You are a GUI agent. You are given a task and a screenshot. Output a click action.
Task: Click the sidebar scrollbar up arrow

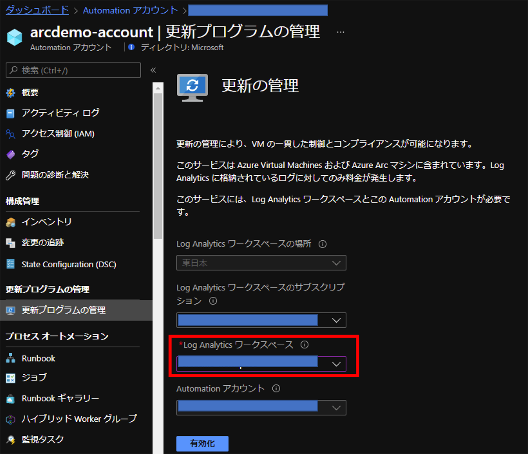(x=158, y=88)
